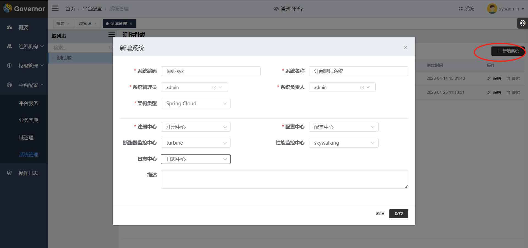
Task: Clear the 系统负责人 admin selection
Action: (x=362, y=87)
